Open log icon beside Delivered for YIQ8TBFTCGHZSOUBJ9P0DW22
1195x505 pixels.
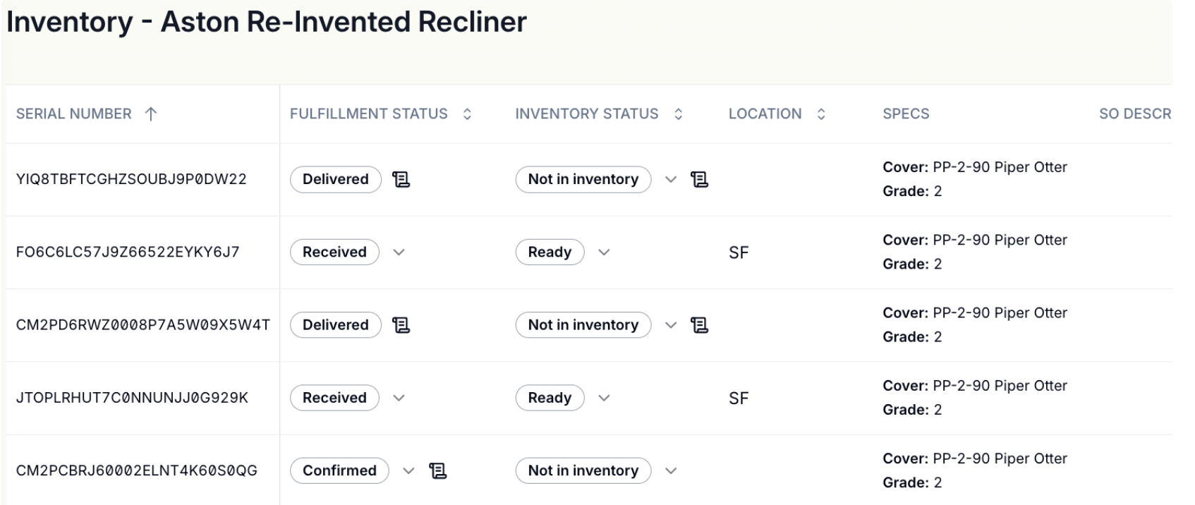point(401,180)
